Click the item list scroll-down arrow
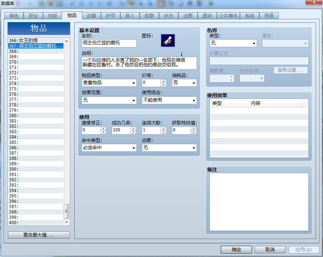Image resolution: width=323 pixels, height=257 pixels. (67, 222)
